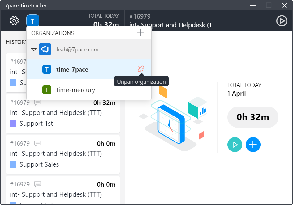Click the 0h 32m total today pill
293x205 pixels.
[x=253, y=117]
